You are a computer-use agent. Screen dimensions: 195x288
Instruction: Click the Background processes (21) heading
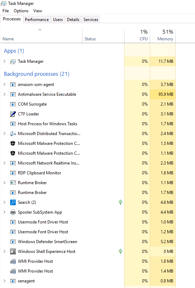pyautogui.click(x=37, y=74)
